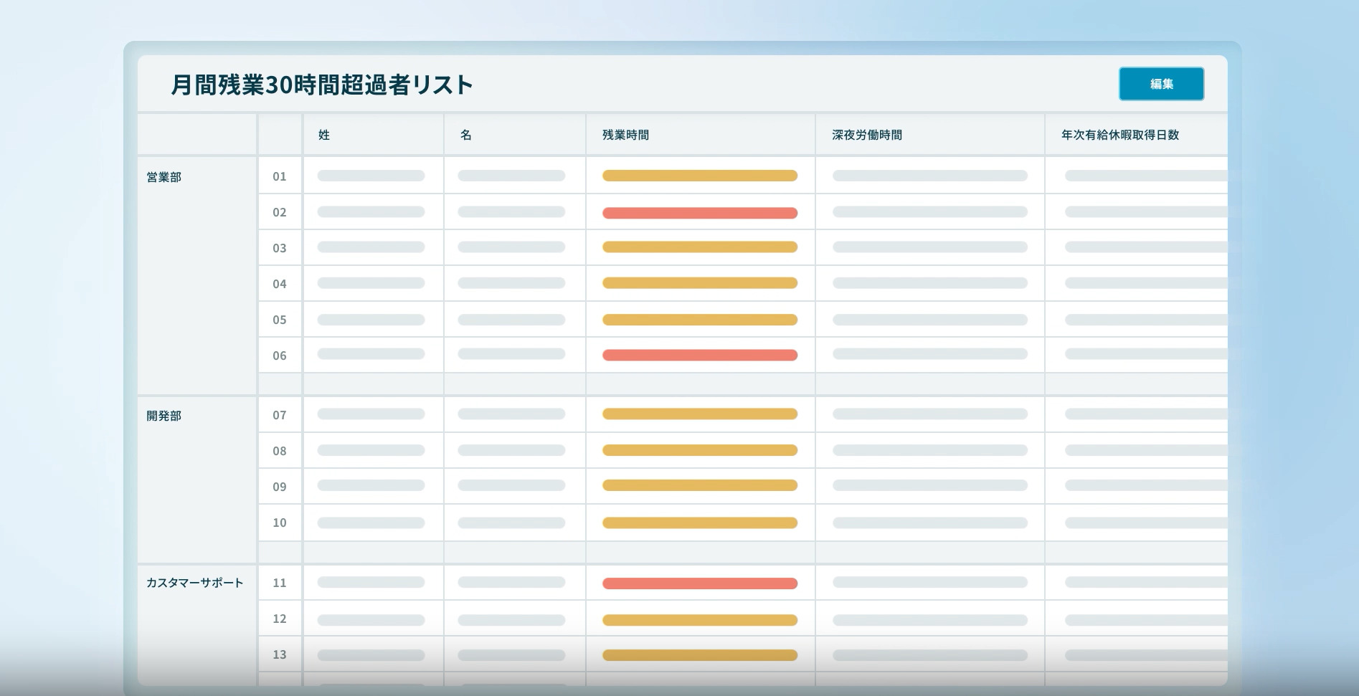Image resolution: width=1359 pixels, height=696 pixels.
Task: Select row number 07 in 開発部
Action: tap(280, 414)
